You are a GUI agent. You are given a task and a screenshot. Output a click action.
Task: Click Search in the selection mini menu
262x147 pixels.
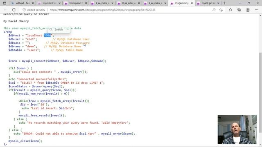pyautogui.click(x=57, y=29)
